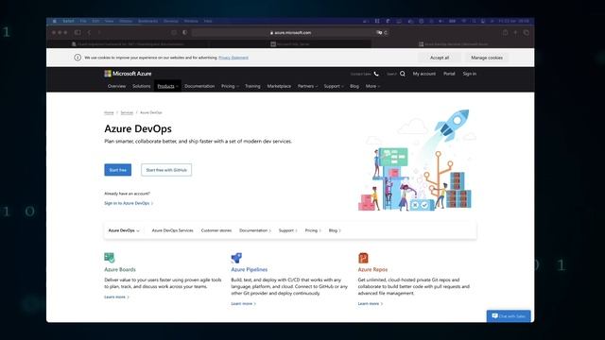Click the Azure Boards icon
The height and width of the screenshot is (340, 605).
point(110,257)
